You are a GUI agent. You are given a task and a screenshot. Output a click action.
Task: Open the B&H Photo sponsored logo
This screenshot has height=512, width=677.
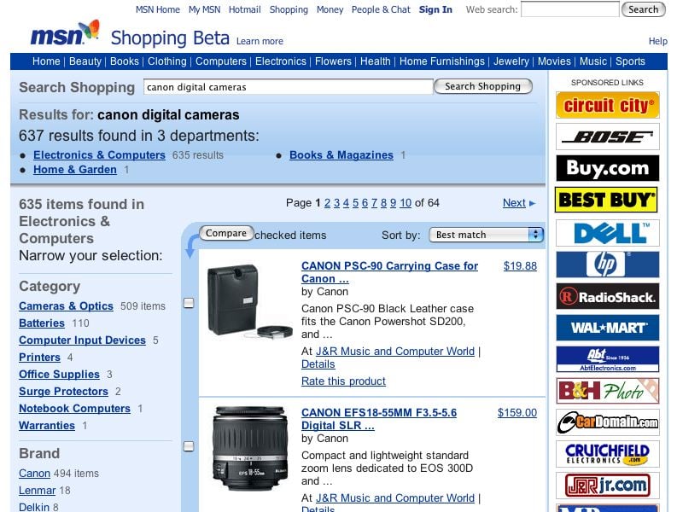[x=608, y=391]
